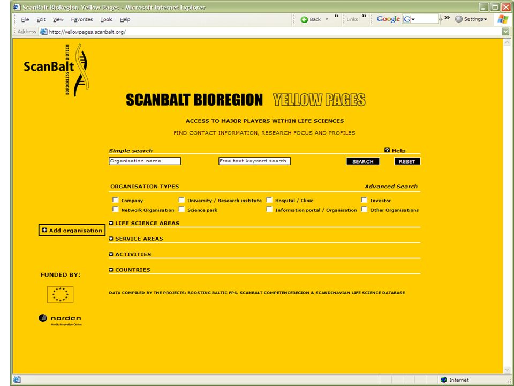Open the Tools menu
Viewport: 514px width, 386px height.
[107, 19]
